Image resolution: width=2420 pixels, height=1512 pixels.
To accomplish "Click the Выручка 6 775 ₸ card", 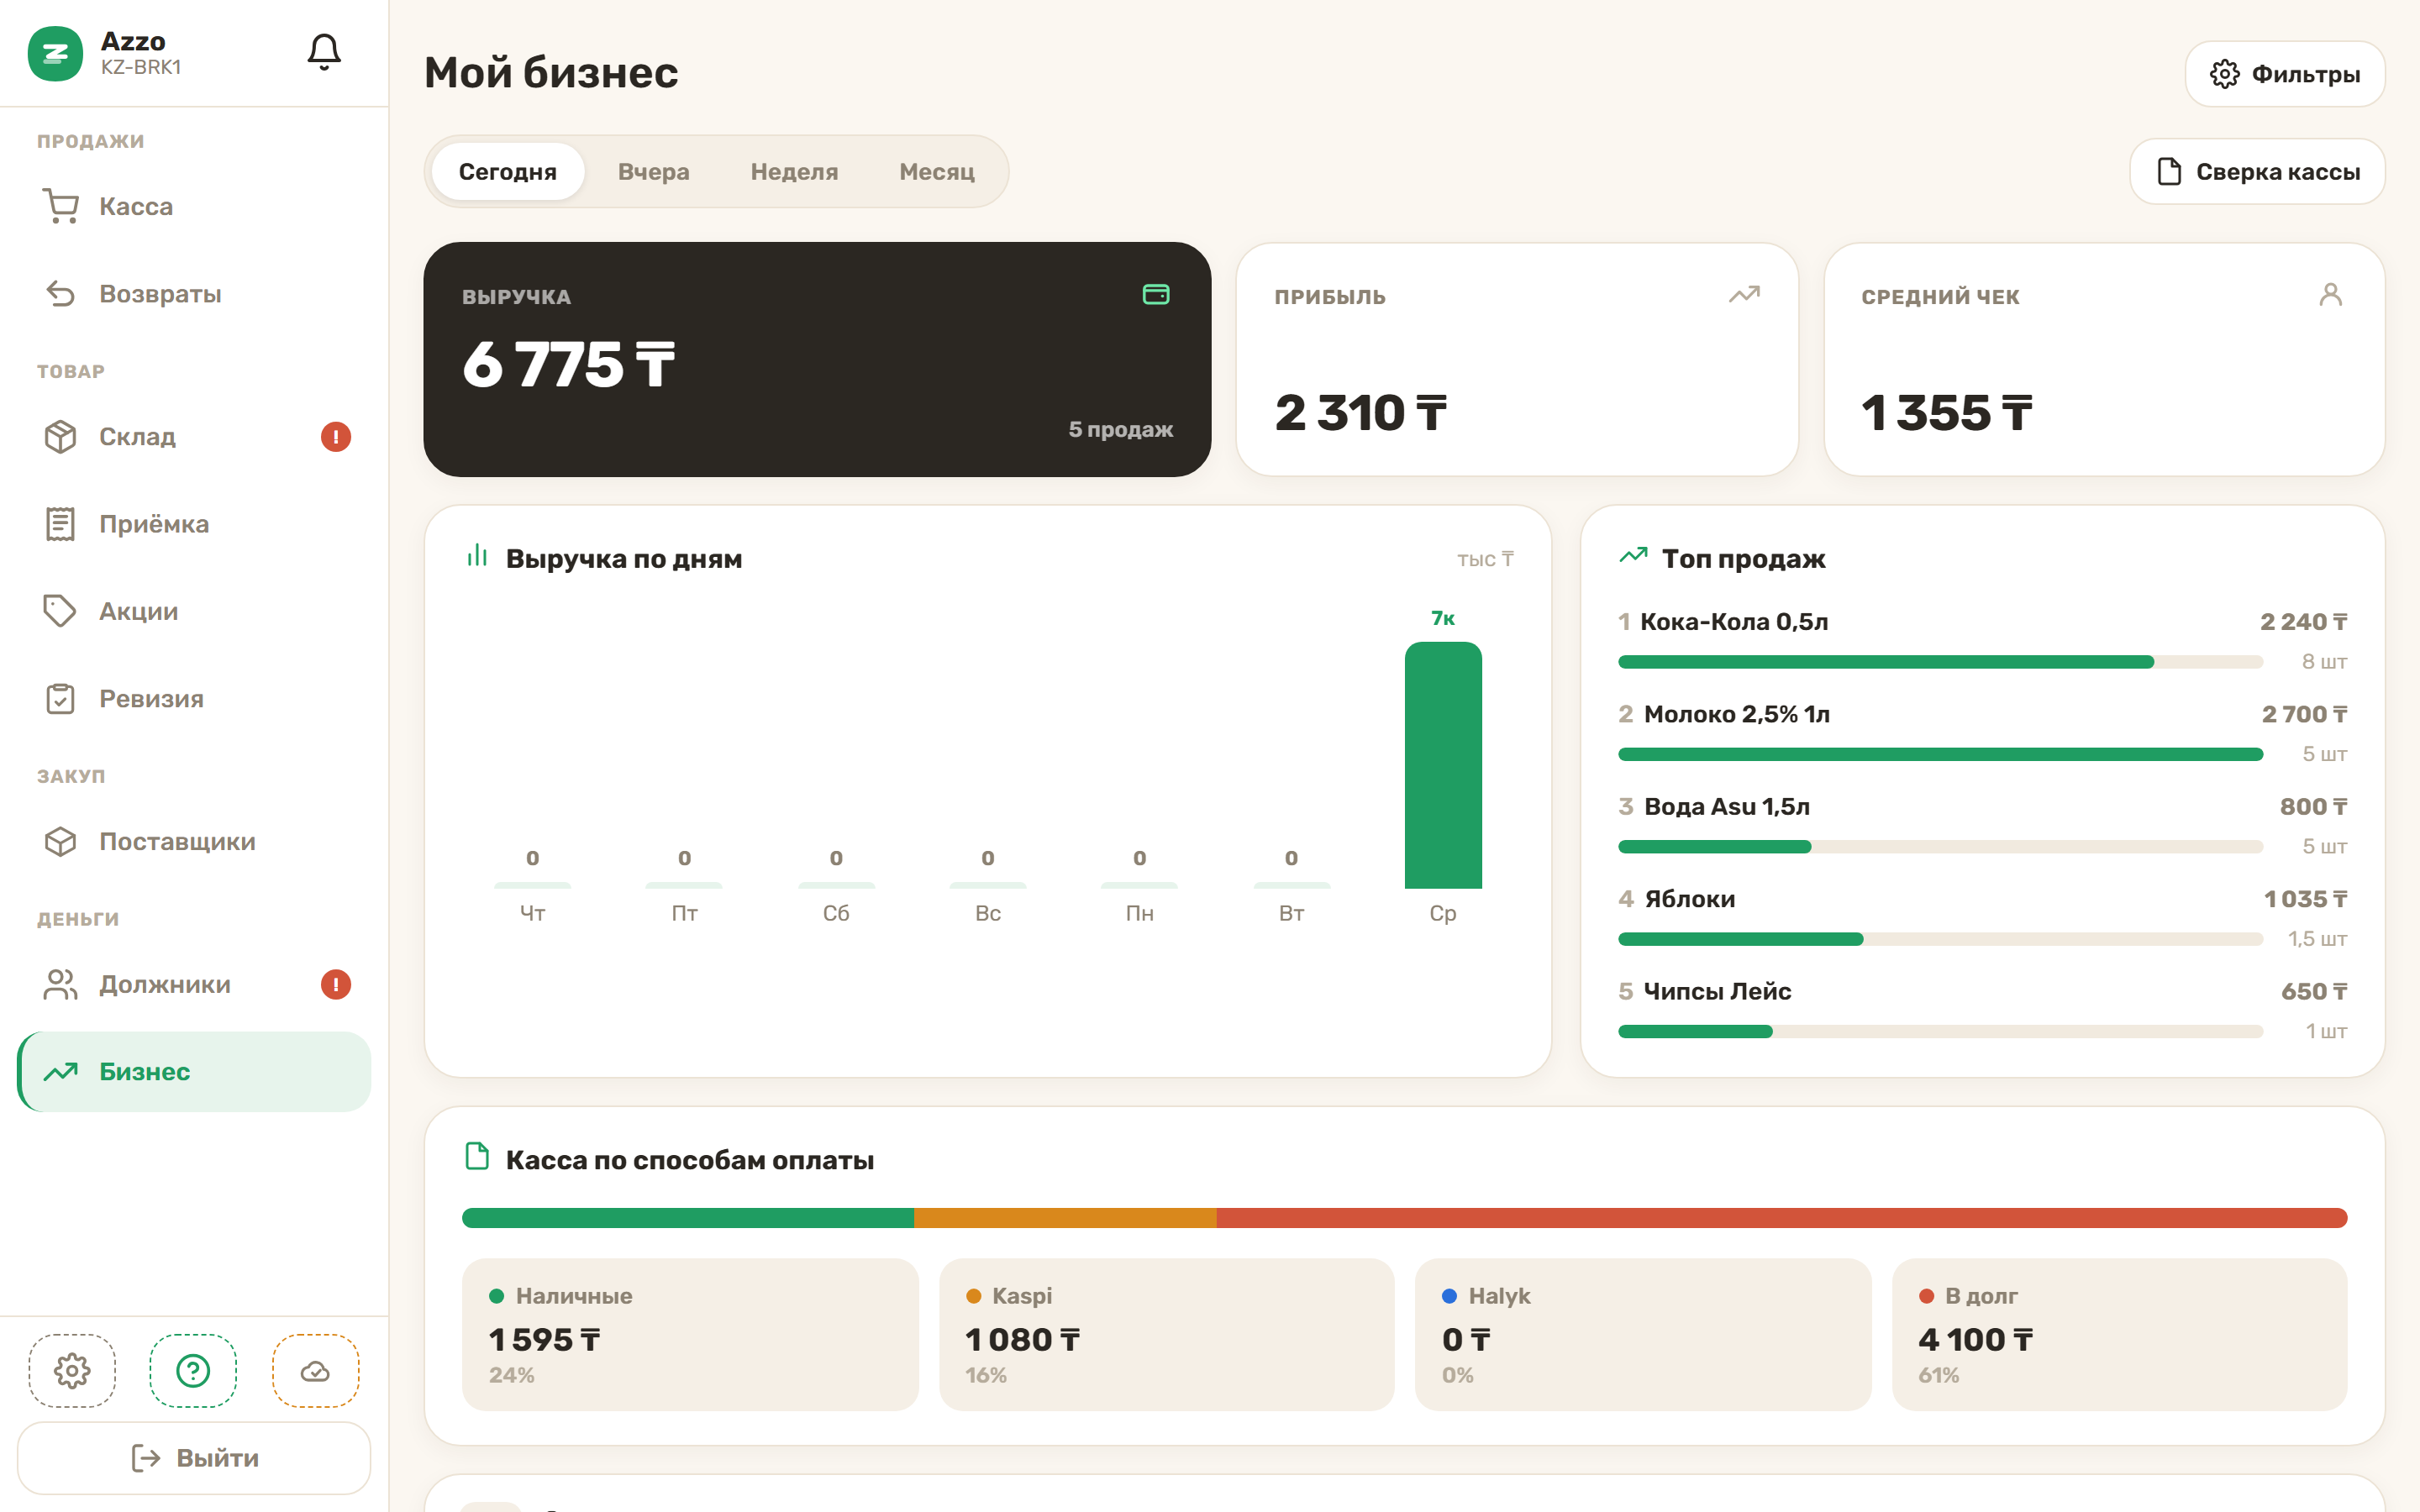I will coord(817,360).
